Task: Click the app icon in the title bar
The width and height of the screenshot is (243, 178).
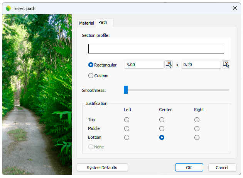Action: [x=8, y=8]
